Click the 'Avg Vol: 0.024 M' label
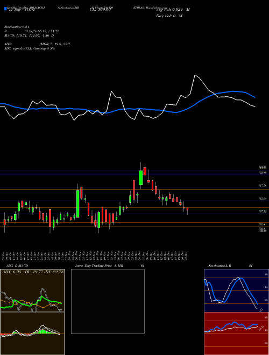 173,10
